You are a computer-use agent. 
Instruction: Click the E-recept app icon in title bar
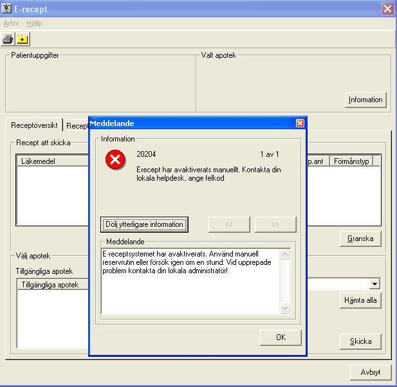tap(6, 8)
